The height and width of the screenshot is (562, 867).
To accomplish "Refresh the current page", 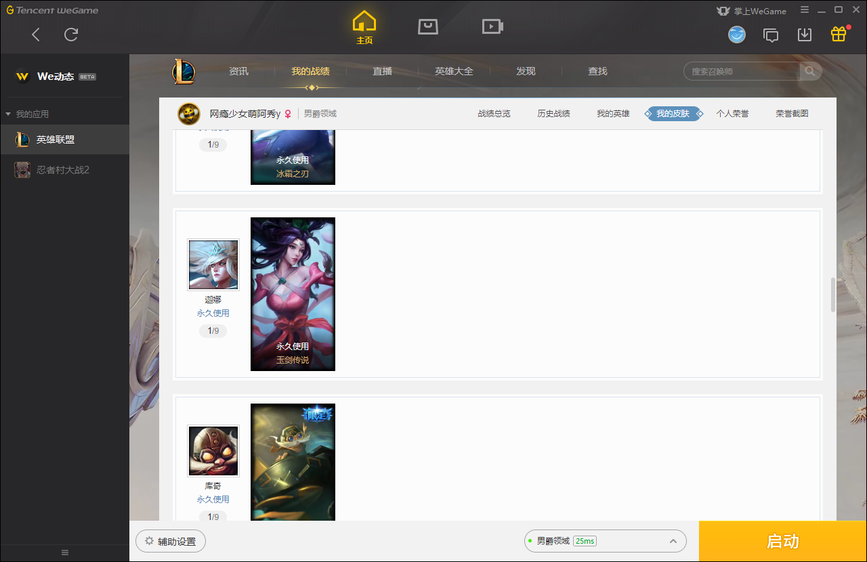I will tap(71, 35).
